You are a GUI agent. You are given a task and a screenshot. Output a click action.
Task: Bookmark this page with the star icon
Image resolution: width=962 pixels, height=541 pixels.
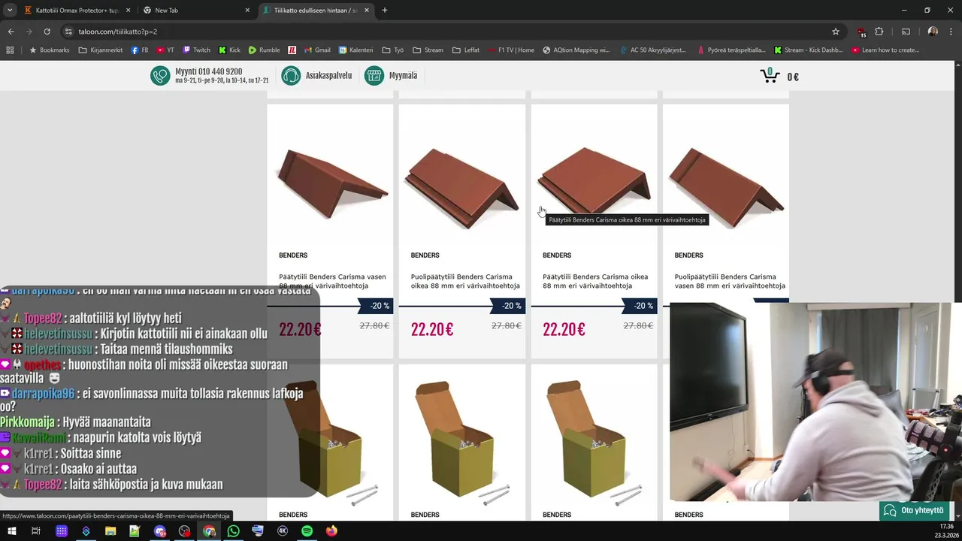(x=835, y=32)
